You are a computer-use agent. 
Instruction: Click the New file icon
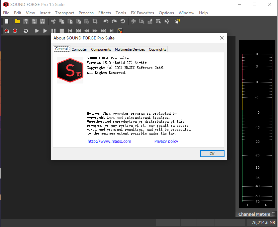tap(7, 21)
